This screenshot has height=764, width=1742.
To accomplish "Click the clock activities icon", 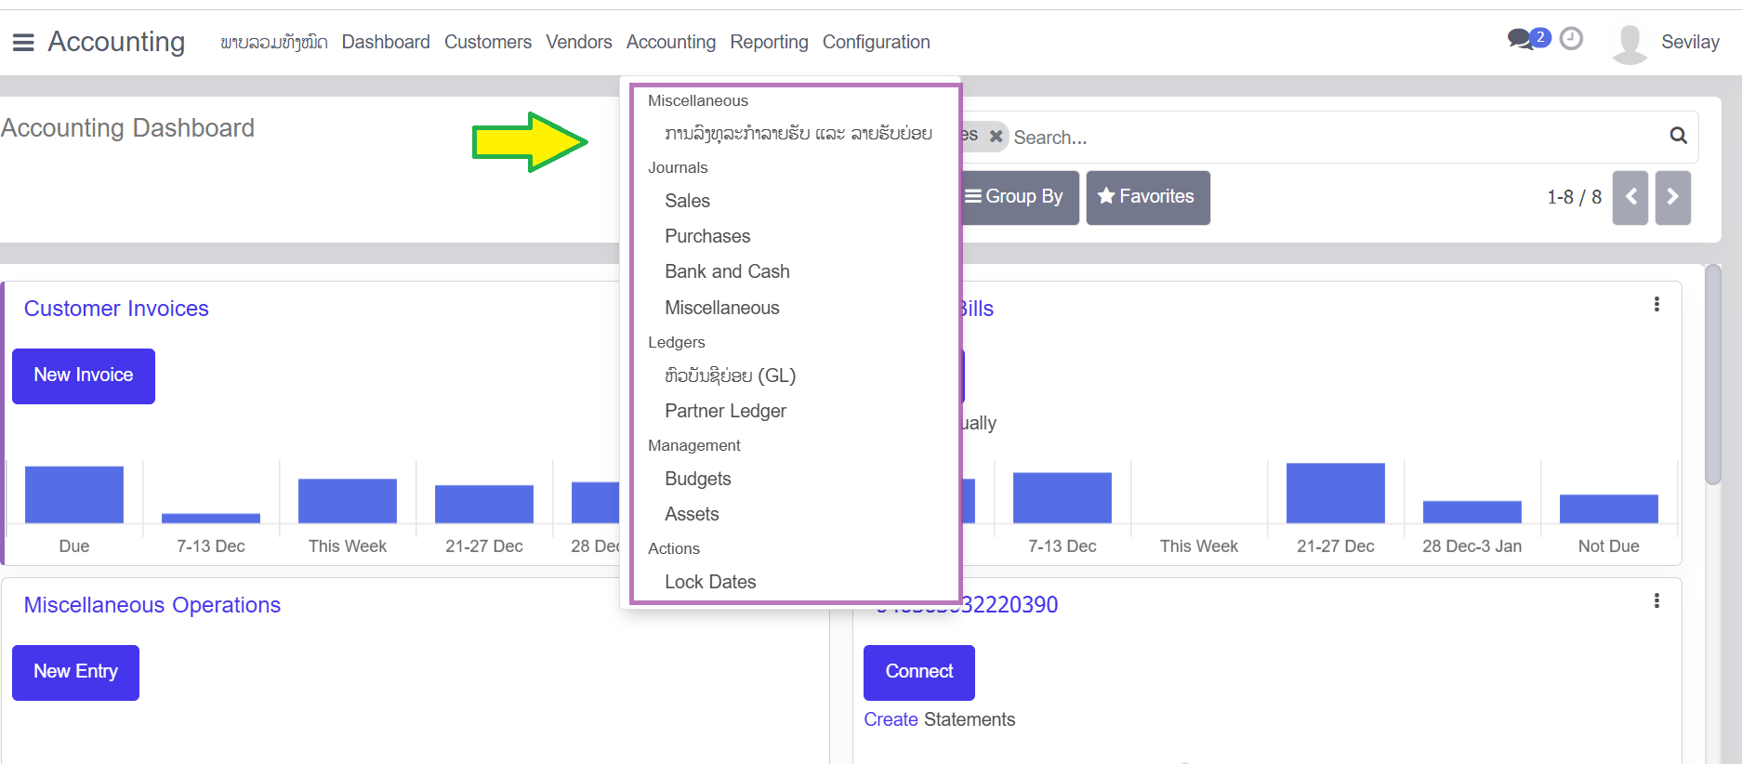I will coord(1571,39).
